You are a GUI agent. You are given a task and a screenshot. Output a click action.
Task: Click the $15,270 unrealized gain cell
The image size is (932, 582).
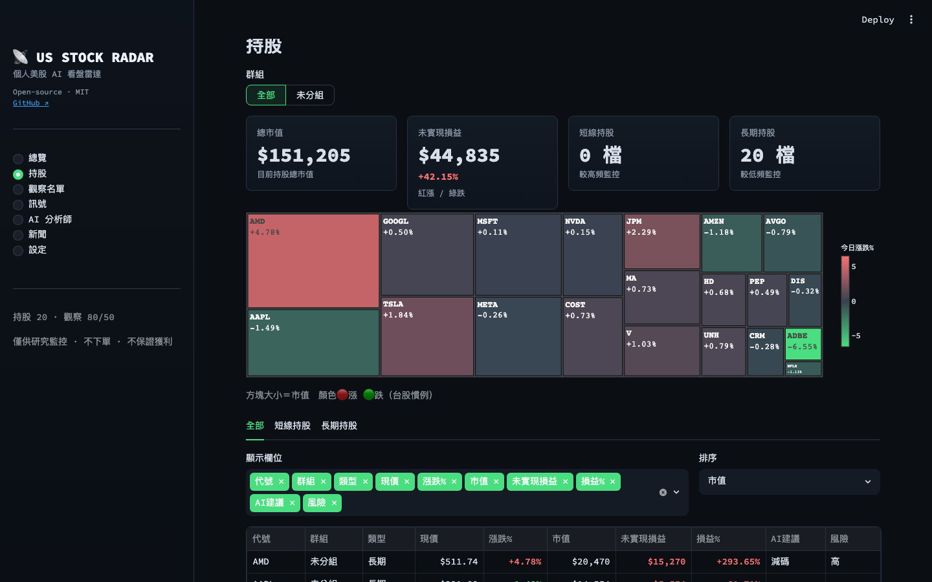(x=653, y=562)
